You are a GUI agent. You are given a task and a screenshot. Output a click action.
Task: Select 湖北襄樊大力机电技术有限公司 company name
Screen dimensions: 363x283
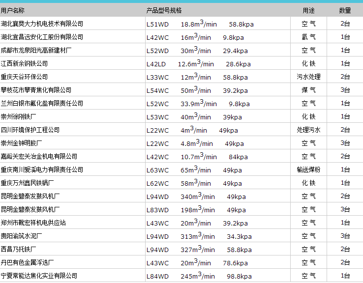point(42,24)
